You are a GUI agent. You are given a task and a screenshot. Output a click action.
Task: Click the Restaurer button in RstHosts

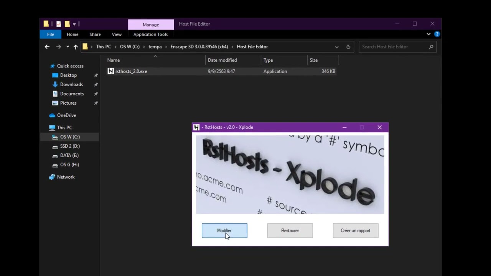coord(290,230)
